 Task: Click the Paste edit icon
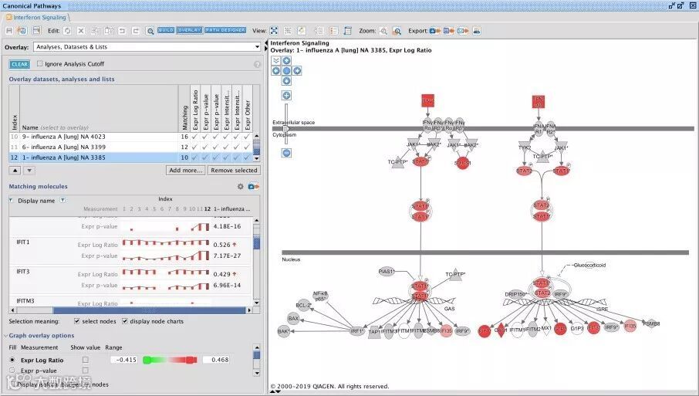pyautogui.click(x=109, y=31)
